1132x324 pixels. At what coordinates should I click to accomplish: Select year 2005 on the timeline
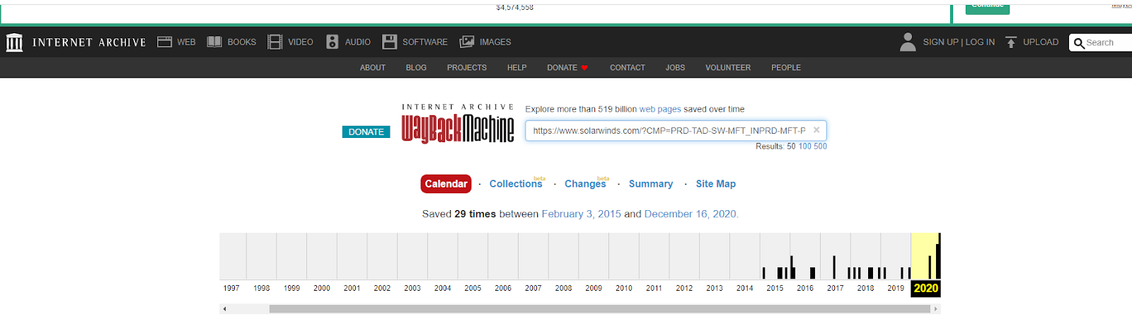[x=473, y=288]
